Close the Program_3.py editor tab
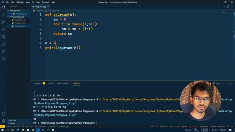This screenshot has width=235, height=132. click(x=48, y=7)
